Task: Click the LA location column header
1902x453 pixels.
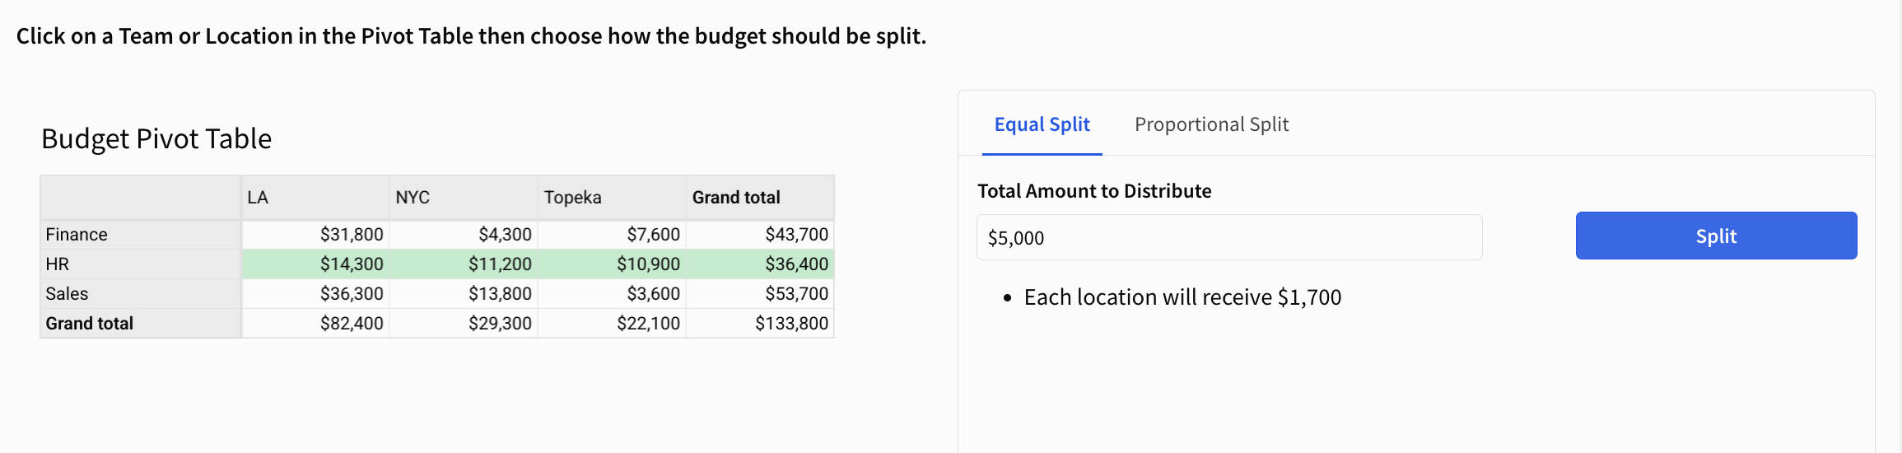Action: [258, 198]
